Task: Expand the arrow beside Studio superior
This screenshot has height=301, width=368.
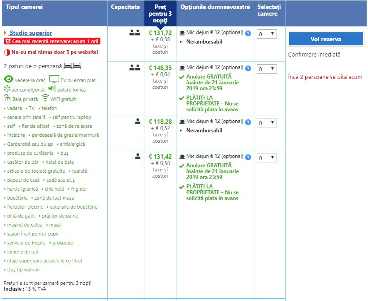Action: point(5,33)
